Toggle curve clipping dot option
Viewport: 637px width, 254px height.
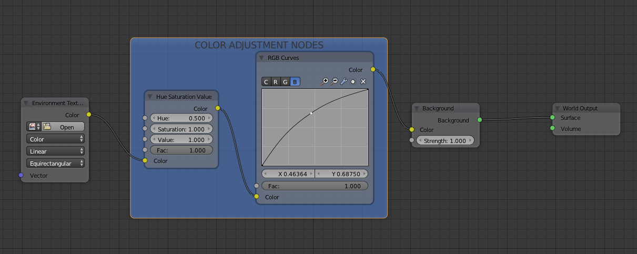point(353,82)
